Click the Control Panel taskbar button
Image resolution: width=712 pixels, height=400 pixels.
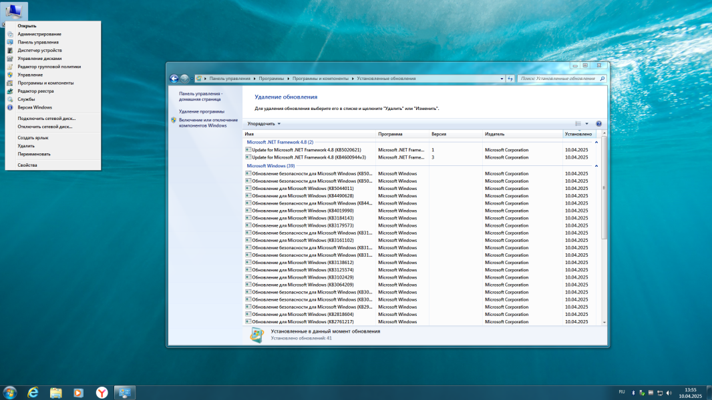click(x=124, y=392)
